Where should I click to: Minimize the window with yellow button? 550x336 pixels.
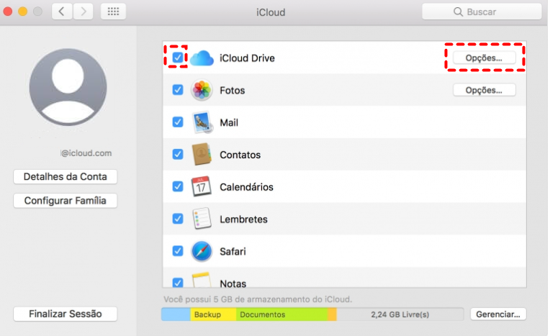tap(23, 12)
